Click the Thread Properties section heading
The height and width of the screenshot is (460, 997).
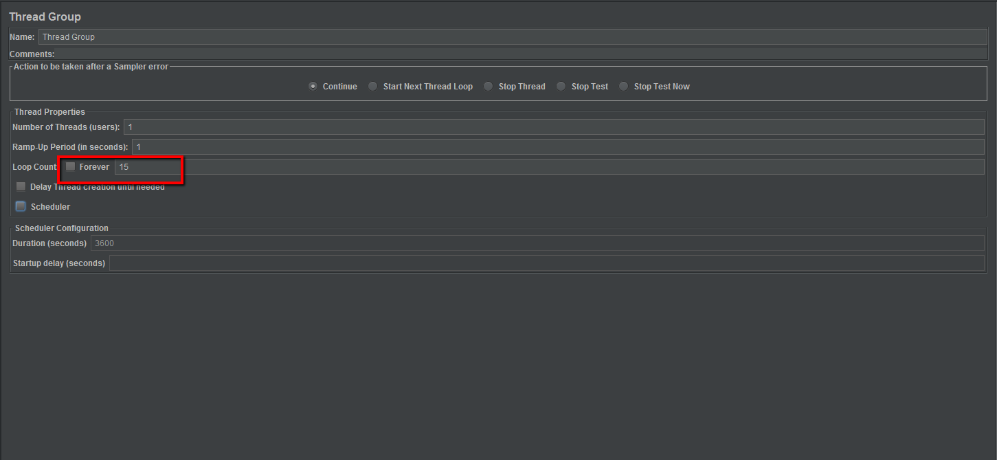click(x=49, y=112)
